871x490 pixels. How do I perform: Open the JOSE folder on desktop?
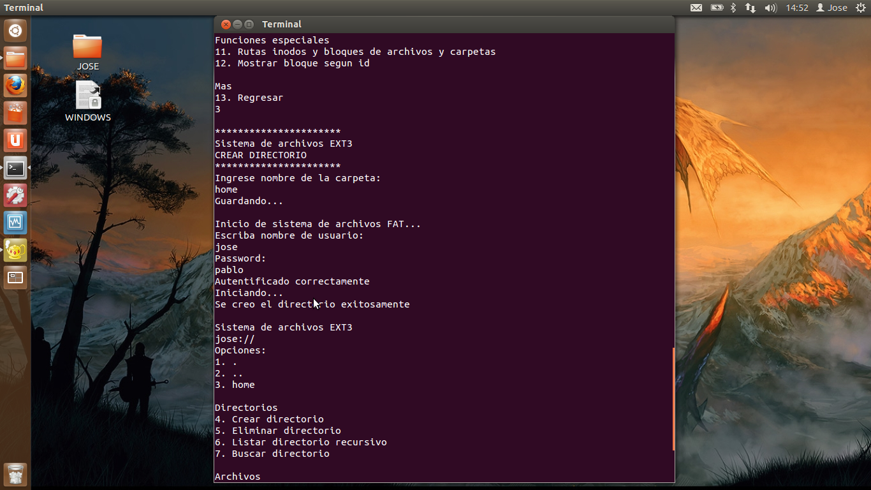[87, 52]
